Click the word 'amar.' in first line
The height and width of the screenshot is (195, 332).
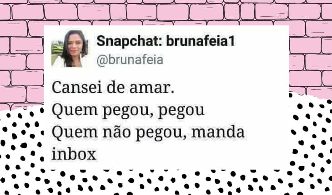coord(152,88)
